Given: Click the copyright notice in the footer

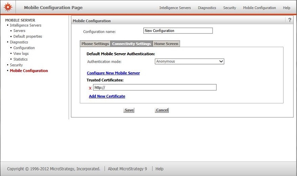Looking at the screenshot, I should (x=53, y=169).
